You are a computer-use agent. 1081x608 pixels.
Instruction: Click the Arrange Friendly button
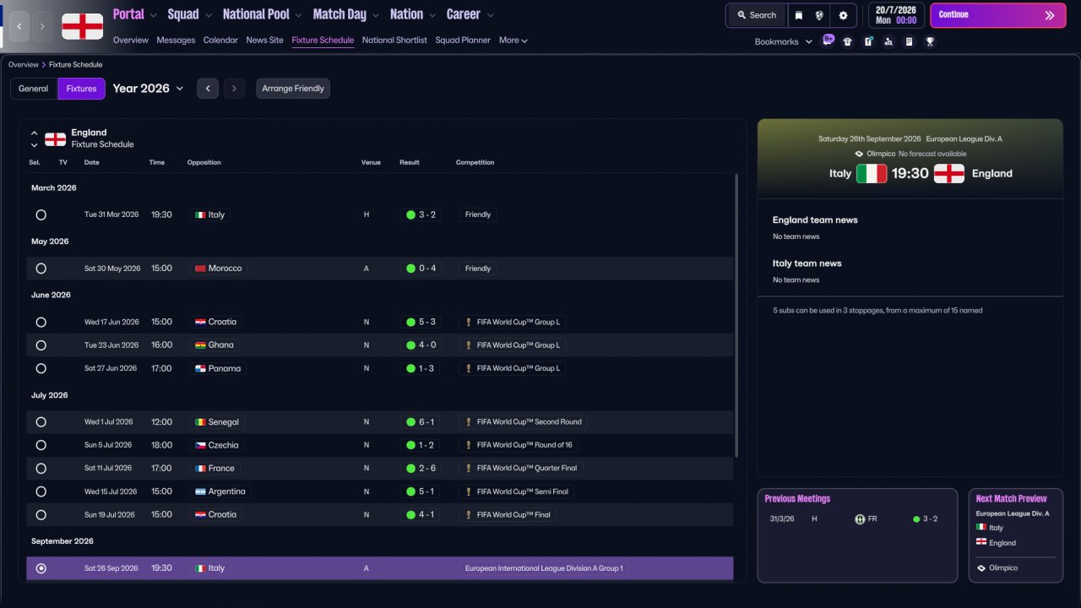[293, 89]
